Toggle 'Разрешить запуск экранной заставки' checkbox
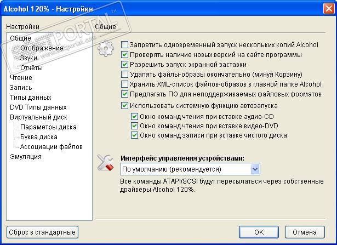Screen dimensions: 337x245 [x=124, y=65]
